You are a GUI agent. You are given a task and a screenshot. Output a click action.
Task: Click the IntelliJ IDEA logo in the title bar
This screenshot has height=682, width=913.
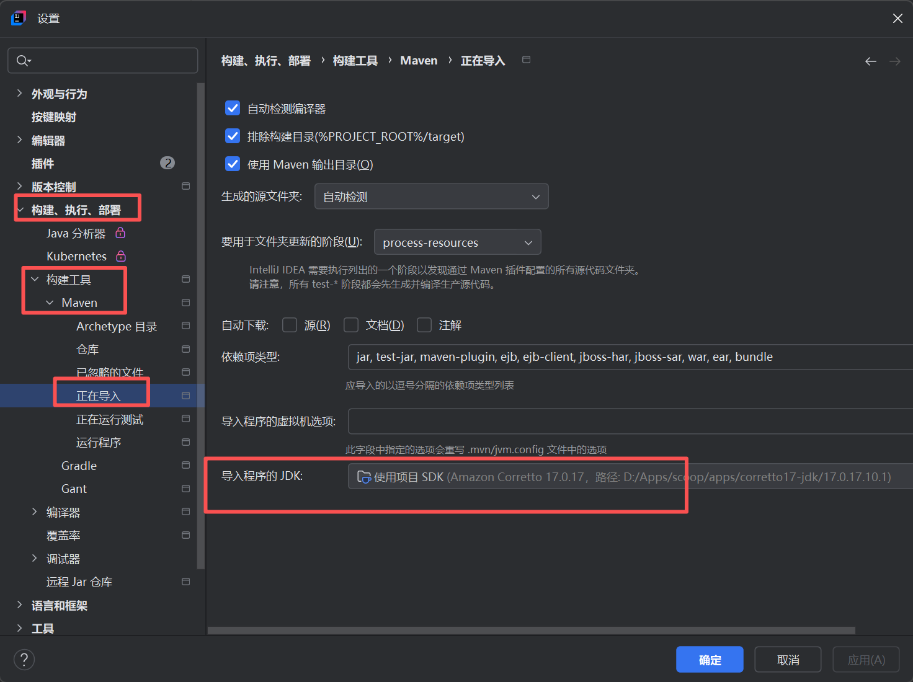click(19, 18)
